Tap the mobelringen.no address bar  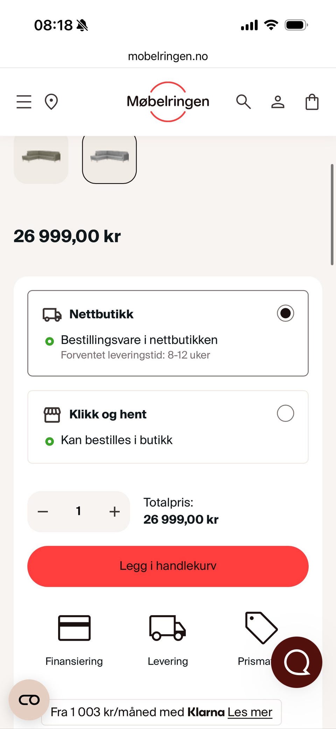[x=168, y=56]
